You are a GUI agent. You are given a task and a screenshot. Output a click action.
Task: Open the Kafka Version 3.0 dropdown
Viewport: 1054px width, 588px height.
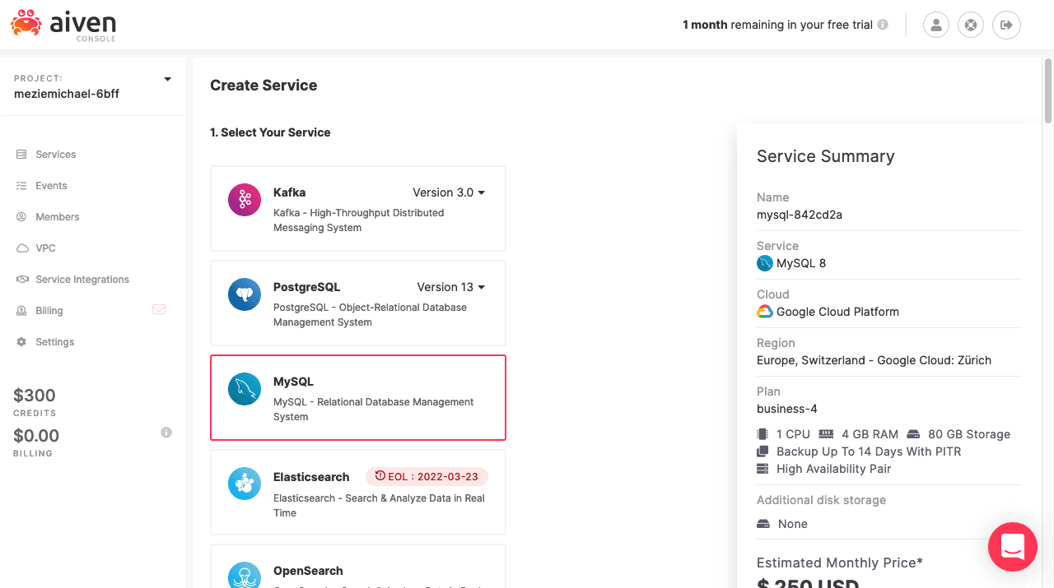pos(449,192)
